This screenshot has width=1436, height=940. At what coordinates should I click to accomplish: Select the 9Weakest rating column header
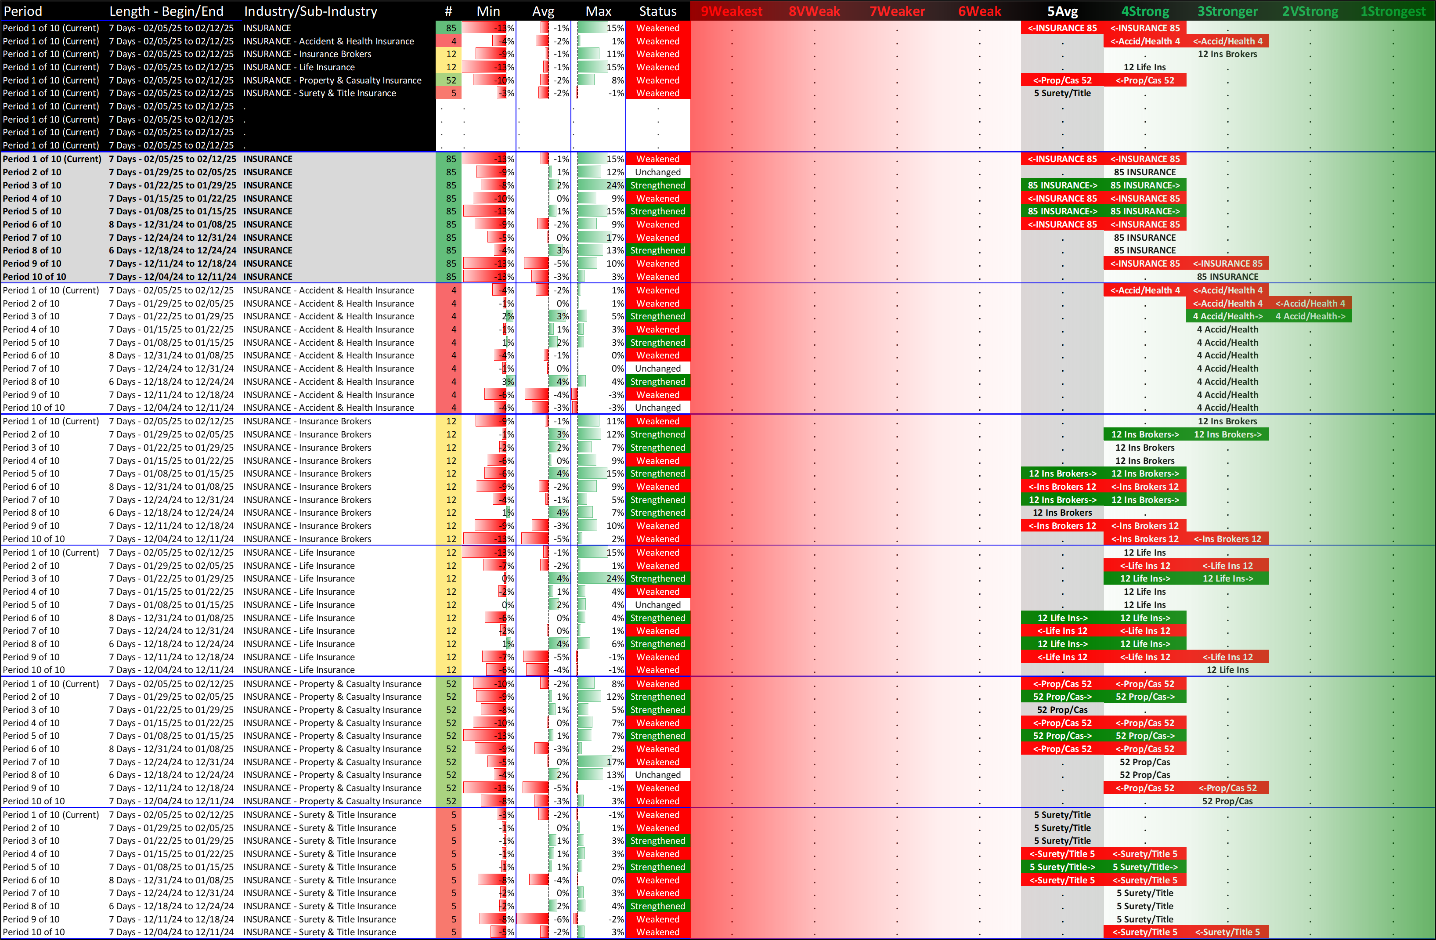731,11
